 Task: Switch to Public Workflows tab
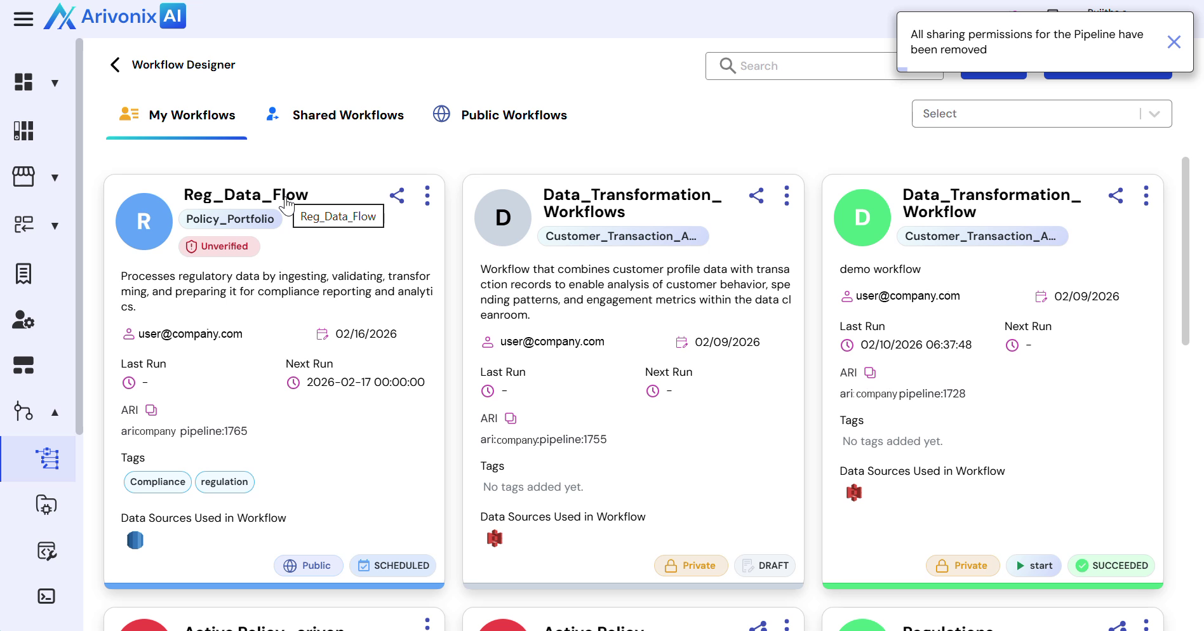coord(500,115)
